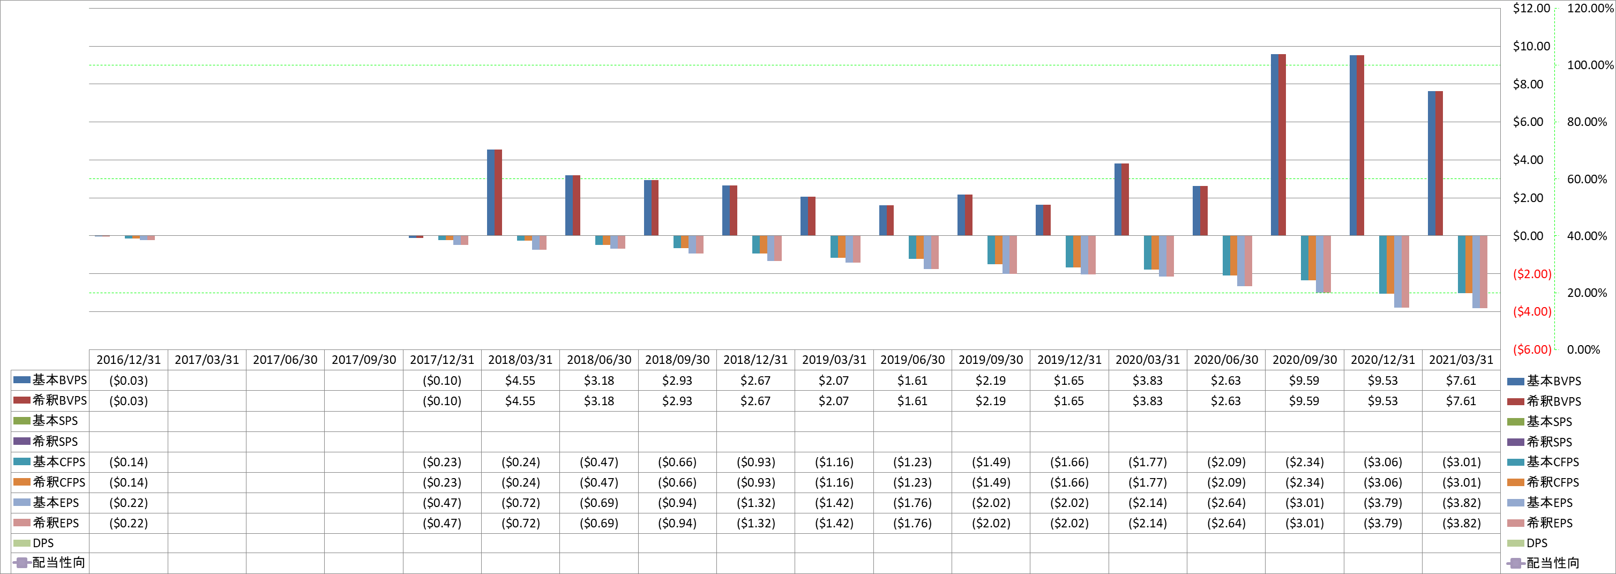Click the 2020/06/30 column header
Image resolution: width=1616 pixels, height=574 pixels.
pyautogui.click(x=1226, y=360)
